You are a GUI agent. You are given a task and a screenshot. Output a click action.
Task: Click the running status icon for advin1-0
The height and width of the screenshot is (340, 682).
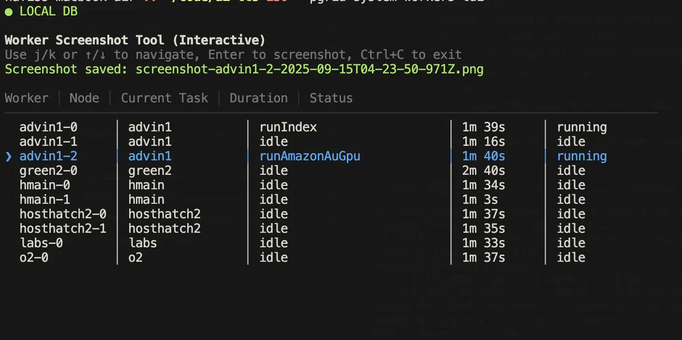[x=582, y=127]
